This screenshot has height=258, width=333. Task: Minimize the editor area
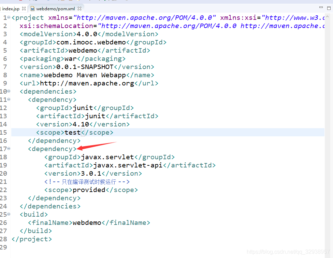(321, 8)
